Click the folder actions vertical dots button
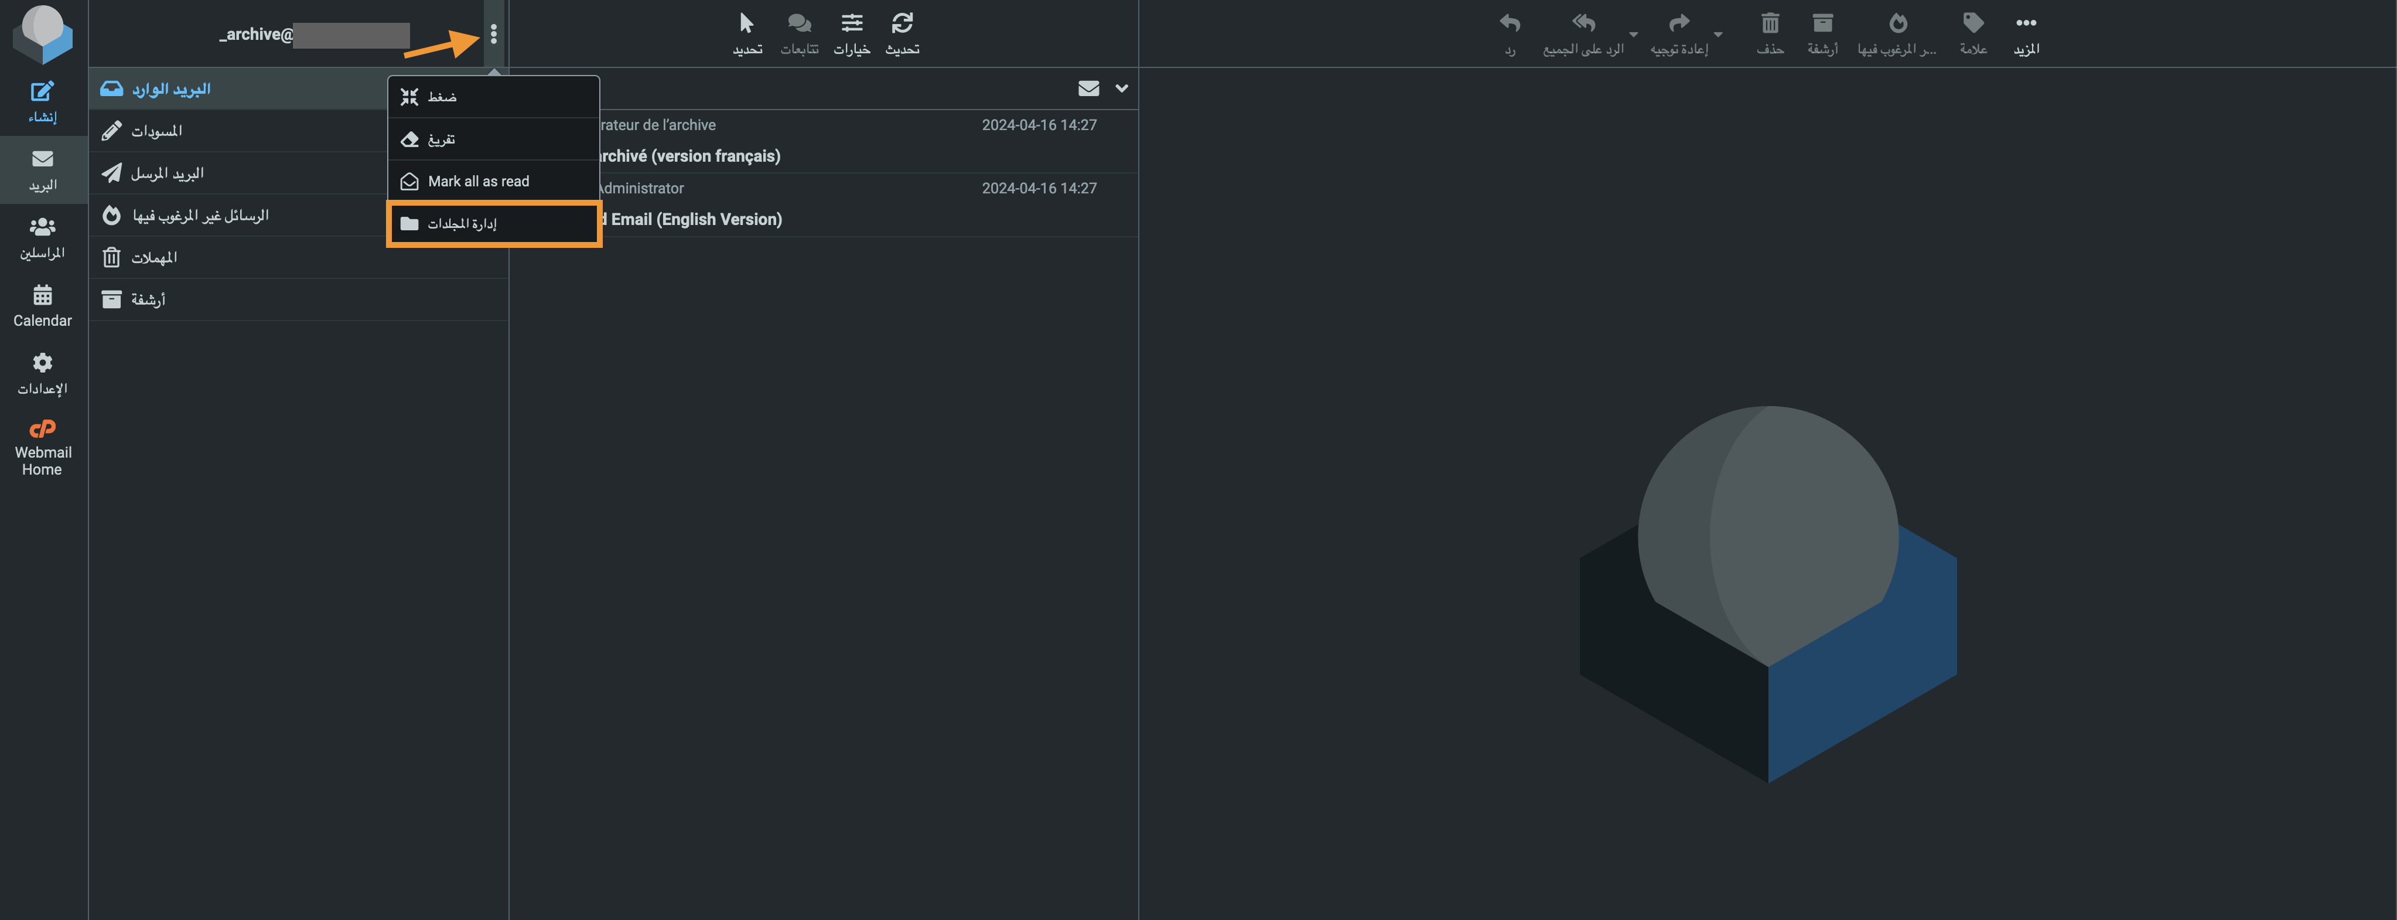Screen dimensions: 2397x920 [493, 35]
